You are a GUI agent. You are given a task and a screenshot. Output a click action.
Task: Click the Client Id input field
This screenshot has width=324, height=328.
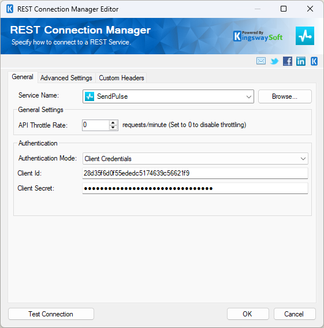click(x=195, y=173)
